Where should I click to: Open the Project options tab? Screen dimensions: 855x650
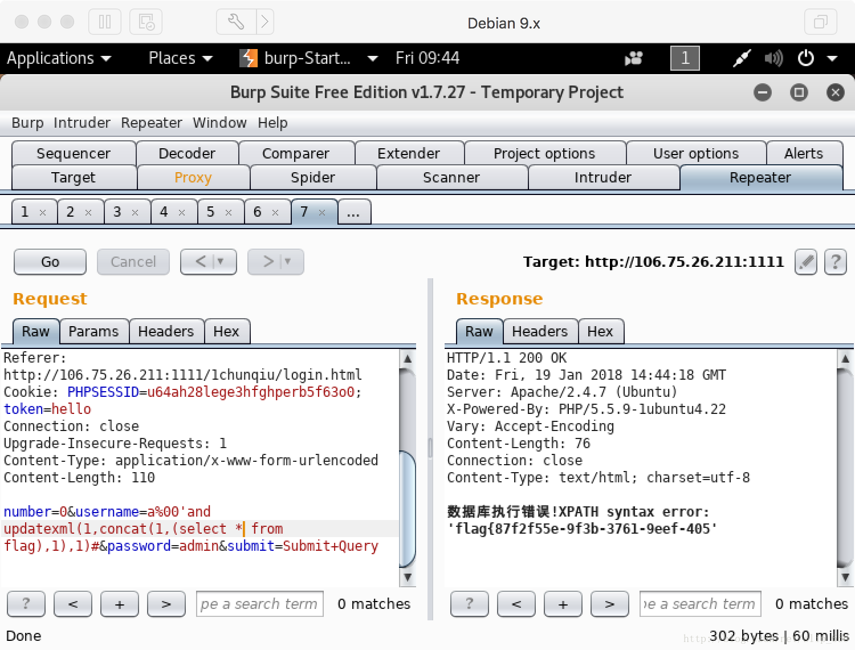(x=544, y=153)
